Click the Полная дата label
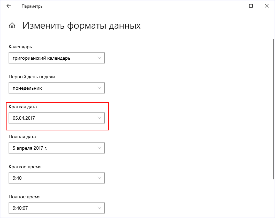The height and width of the screenshot is (218, 275). pos(22,137)
